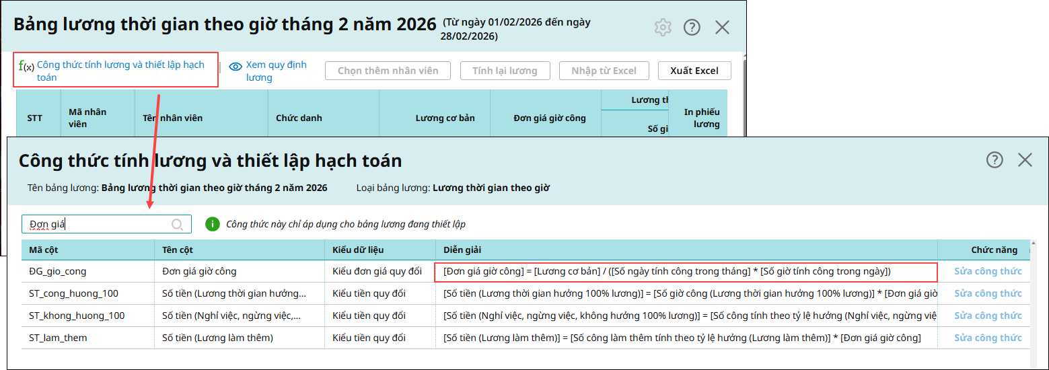Close the formula settings dialog
This screenshot has width=1049, height=370.
(1025, 159)
